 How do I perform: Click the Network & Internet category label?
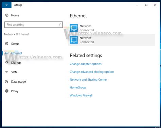click(17, 34)
